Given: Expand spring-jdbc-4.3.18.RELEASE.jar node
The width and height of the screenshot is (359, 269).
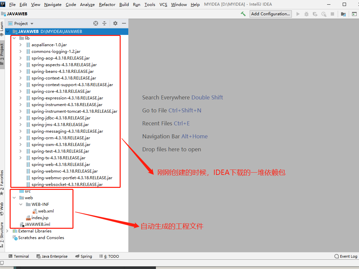Looking at the screenshot, I should pyautogui.click(x=21, y=118).
